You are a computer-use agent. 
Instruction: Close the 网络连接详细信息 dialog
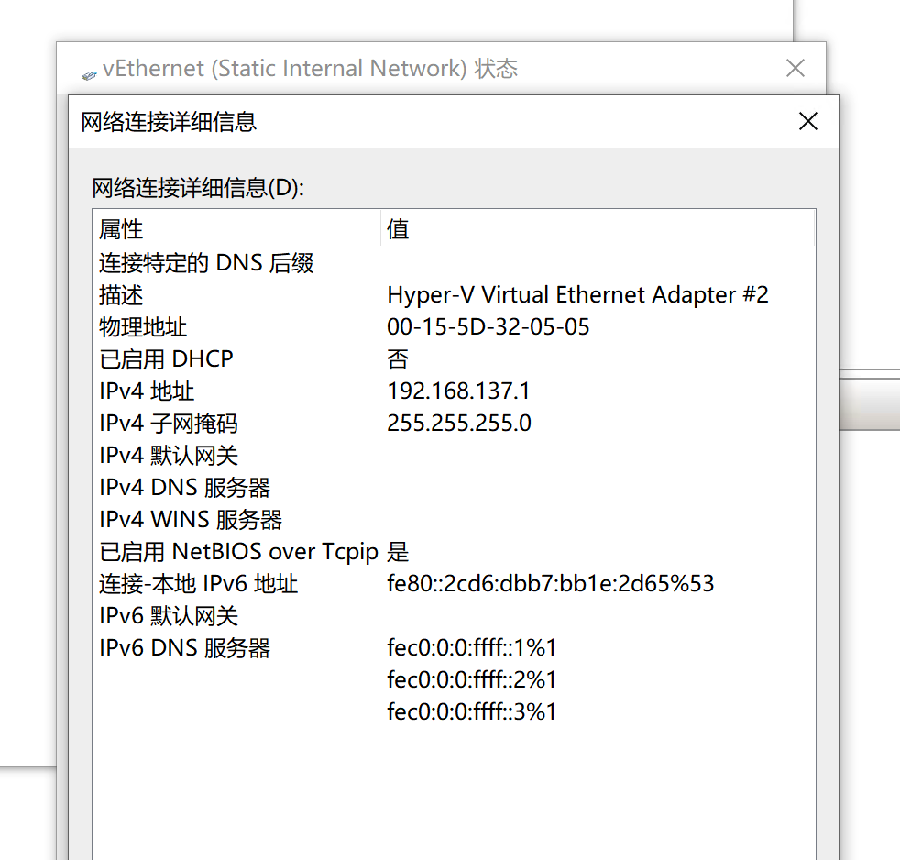[807, 121]
